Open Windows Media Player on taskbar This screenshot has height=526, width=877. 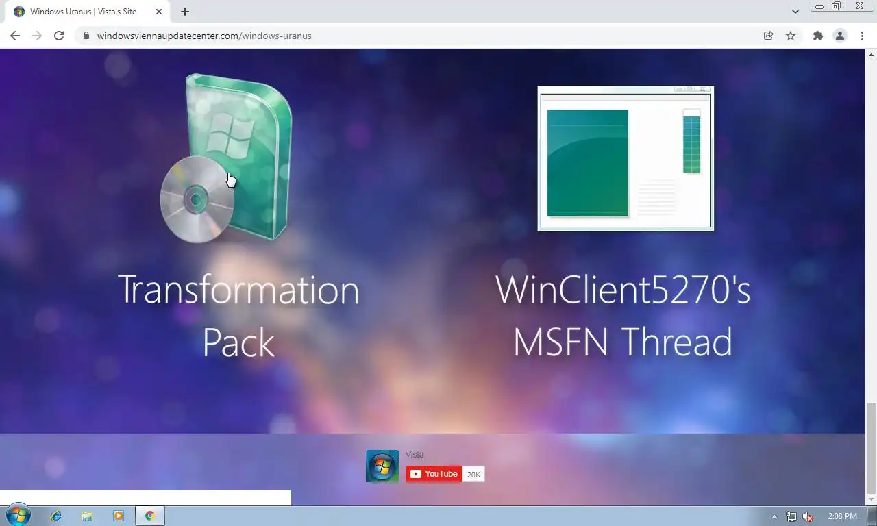[119, 516]
